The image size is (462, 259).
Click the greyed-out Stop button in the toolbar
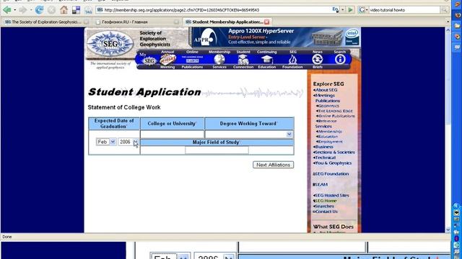click(x=51, y=10)
